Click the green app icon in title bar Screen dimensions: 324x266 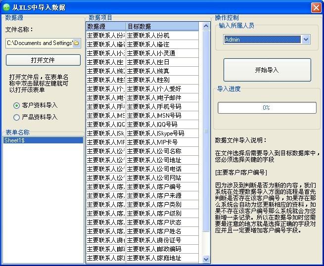coord(6,7)
